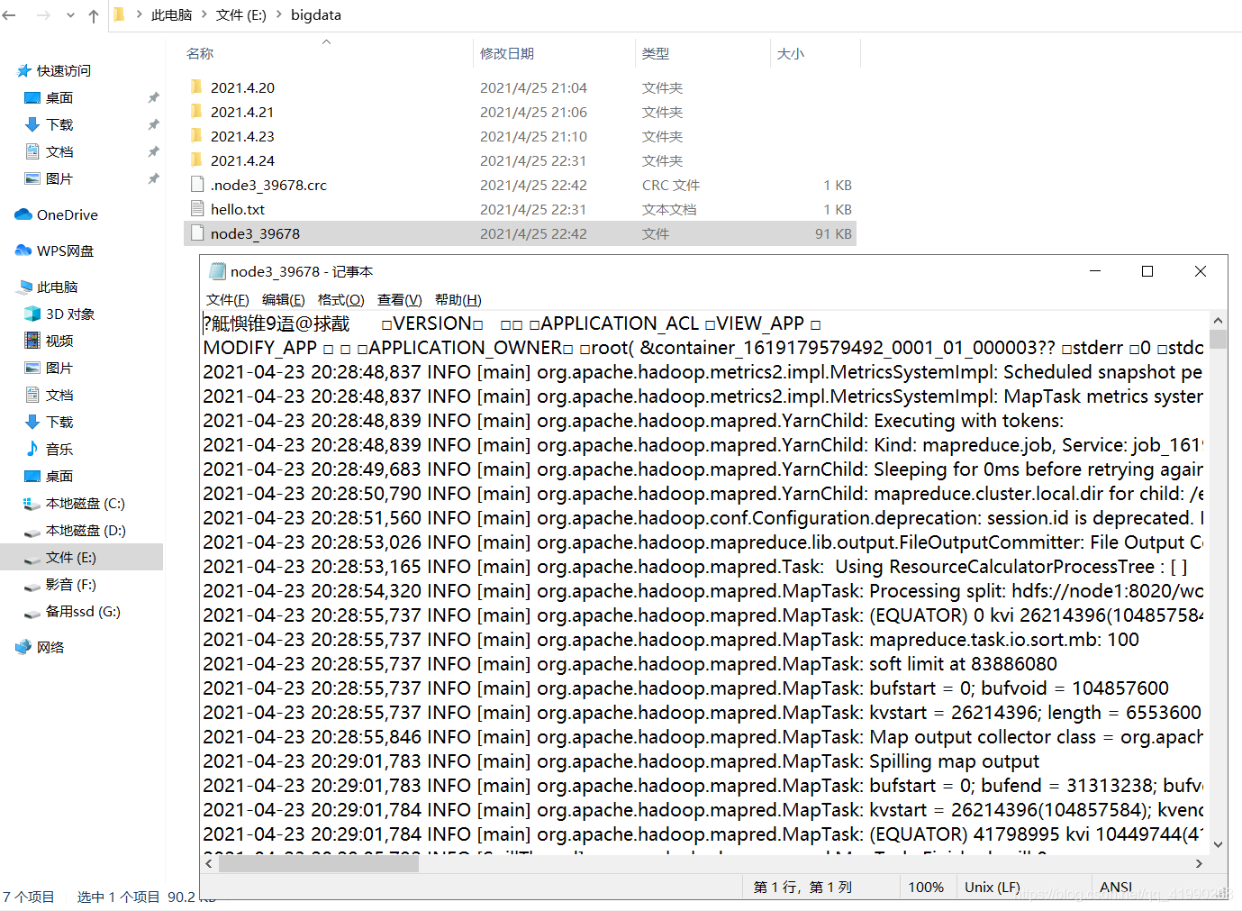Open Notepad 文件(F) menu
1242x911 pixels.
pyautogui.click(x=228, y=299)
